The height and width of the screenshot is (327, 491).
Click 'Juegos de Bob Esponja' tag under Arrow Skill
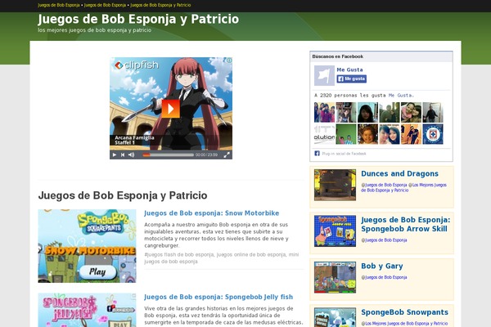click(x=385, y=240)
